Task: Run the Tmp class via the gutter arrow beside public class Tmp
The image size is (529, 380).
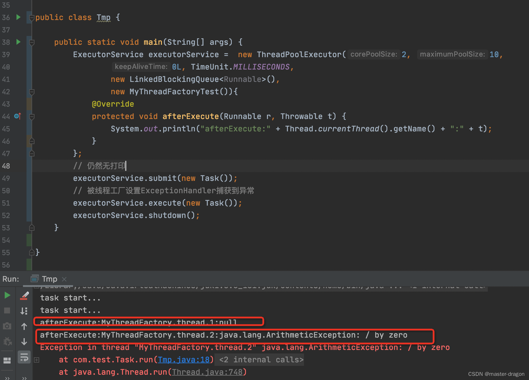Action: [x=18, y=17]
